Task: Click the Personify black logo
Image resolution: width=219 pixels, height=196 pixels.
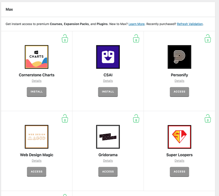Action: [179, 57]
